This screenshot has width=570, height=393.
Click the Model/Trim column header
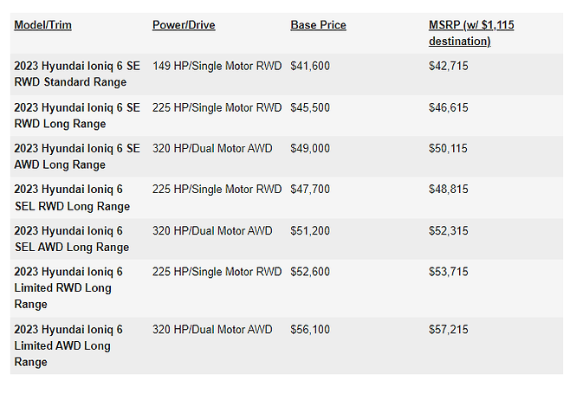[x=42, y=25]
